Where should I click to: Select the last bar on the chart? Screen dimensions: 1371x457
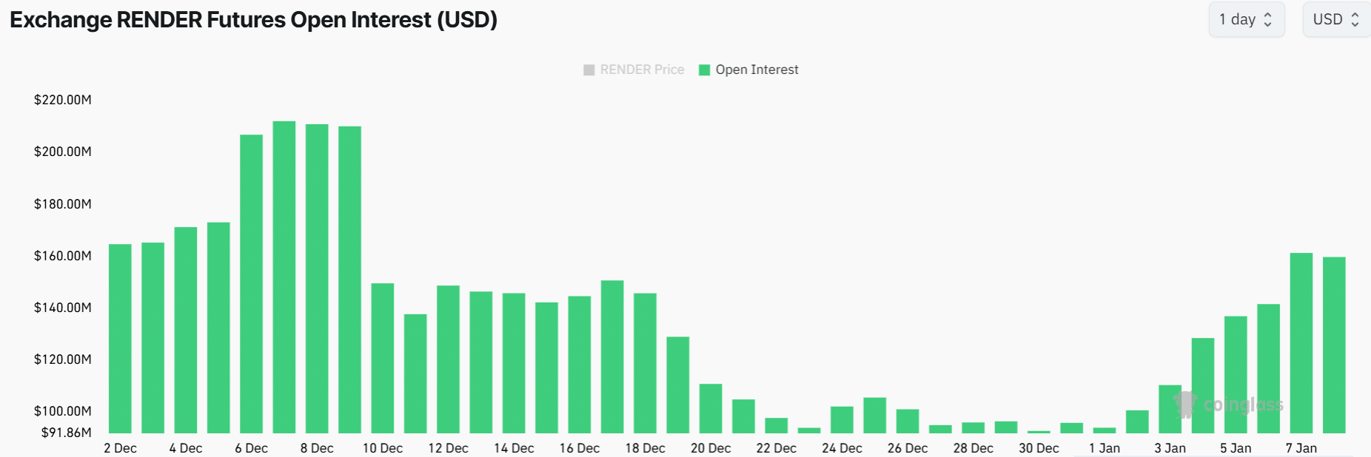[x=1334, y=345]
